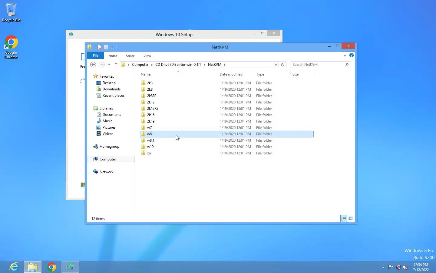Viewport: 436px width, 273px height.
Task: Sort by Date modified column header
Action: (x=236, y=74)
